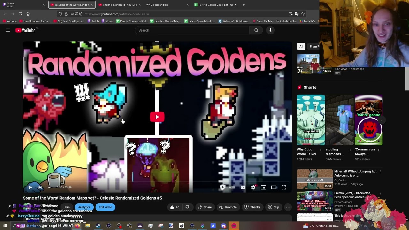Open video Analytics
The width and height of the screenshot is (409, 230).
tap(84, 207)
